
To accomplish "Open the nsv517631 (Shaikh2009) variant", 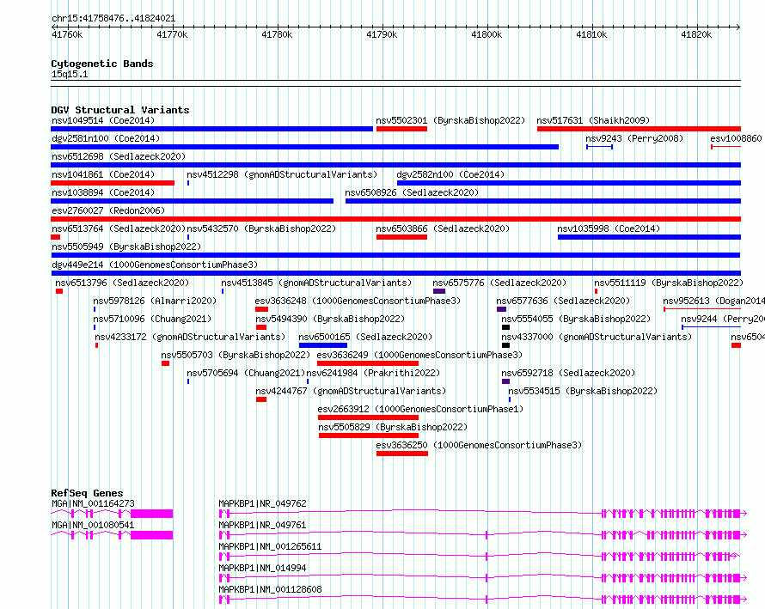I will [x=593, y=120].
